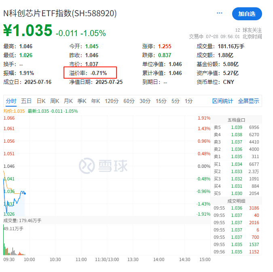Image resolution: width=273 pixels, height=272 pixels.
Task: Select the 120分 interval tab
Action: (x=112, y=101)
